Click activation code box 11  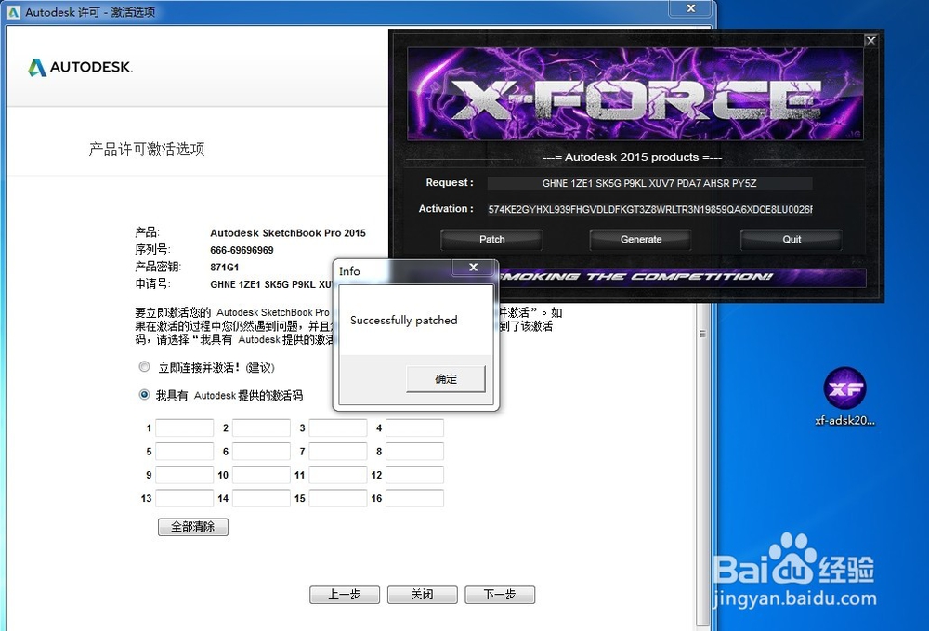tap(338, 475)
